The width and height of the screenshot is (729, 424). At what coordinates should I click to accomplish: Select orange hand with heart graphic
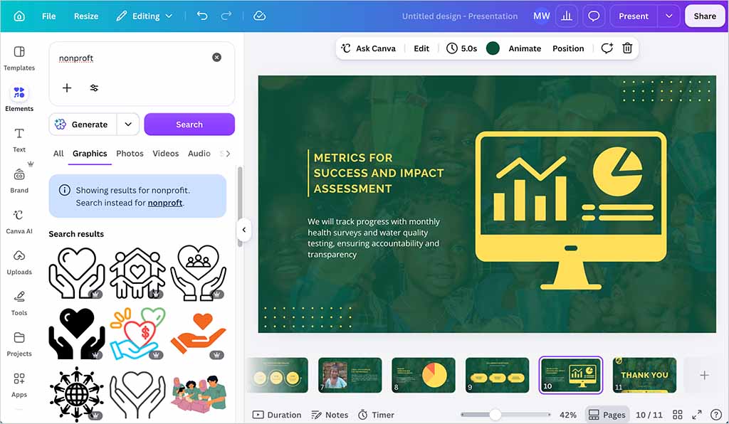199,335
